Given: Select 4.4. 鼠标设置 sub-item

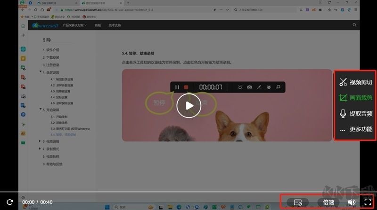Looking at the screenshot, I should pos(59,97).
